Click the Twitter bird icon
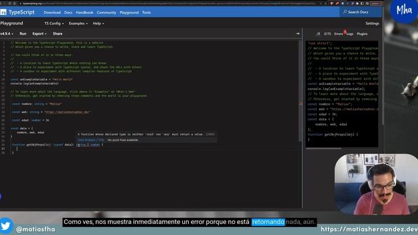 [x=6, y=226]
